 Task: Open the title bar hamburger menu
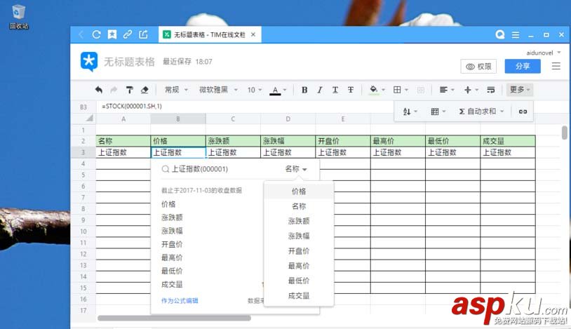coord(516,35)
